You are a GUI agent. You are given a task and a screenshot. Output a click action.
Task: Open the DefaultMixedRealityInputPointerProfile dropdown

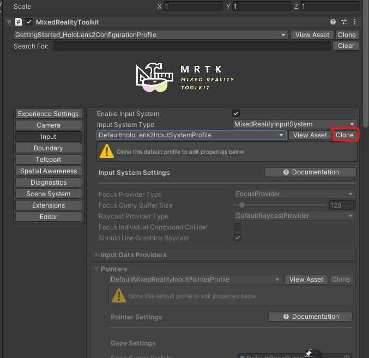tap(195, 280)
